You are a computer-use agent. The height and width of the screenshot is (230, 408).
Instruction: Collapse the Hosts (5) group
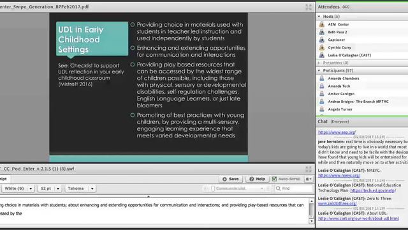coord(319,17)
